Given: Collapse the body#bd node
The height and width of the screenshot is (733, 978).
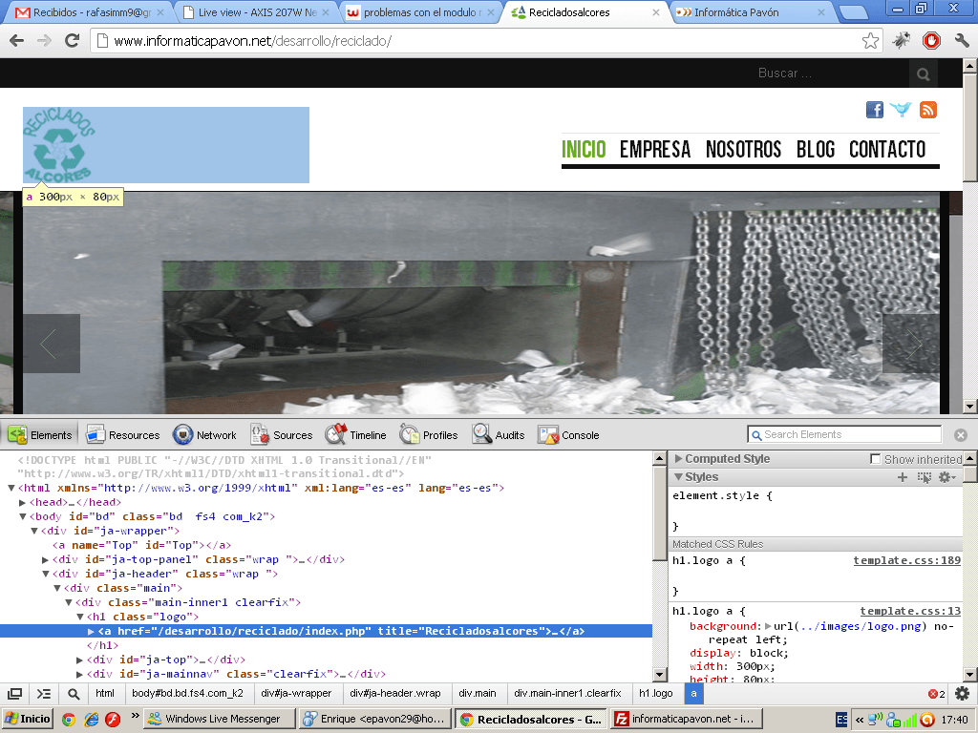Looking at the screenshot, I should pos(23,516).
